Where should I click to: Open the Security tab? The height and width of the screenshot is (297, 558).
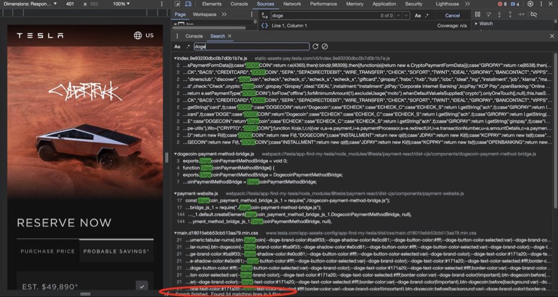[414, 4]
